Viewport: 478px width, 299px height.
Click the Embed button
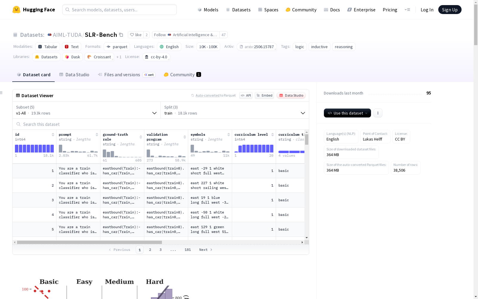264,95
